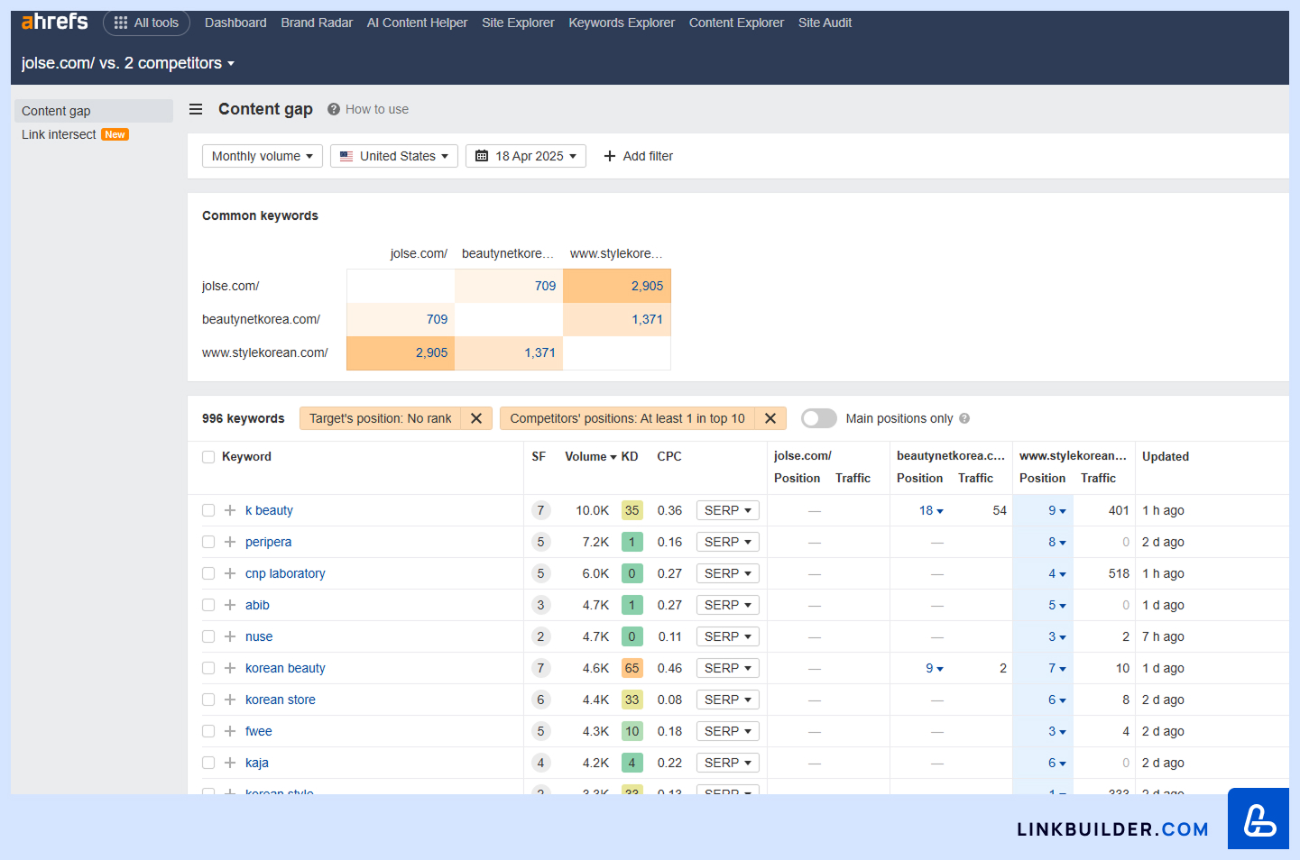Click the SF badge 7 for k beauty

pyautogui.click(x=540, y=510)
